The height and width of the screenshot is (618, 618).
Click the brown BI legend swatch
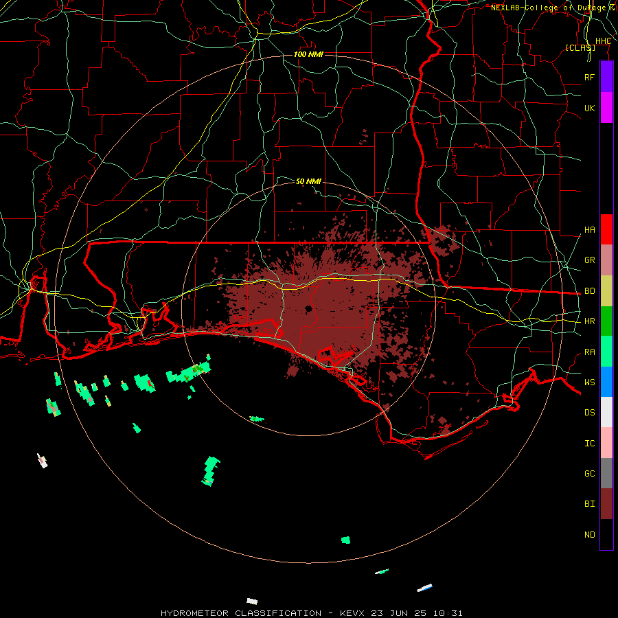[606, 504]
